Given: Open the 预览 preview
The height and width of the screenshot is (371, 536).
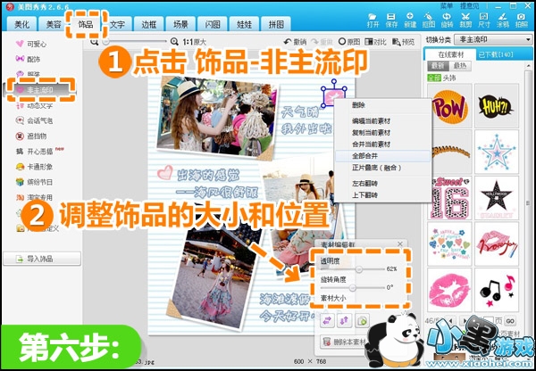Looking at the screenshot, I should coord(404,42).
